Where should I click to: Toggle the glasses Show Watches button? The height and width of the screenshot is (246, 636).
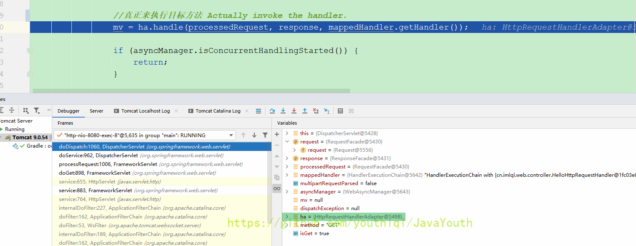[277, 188]
